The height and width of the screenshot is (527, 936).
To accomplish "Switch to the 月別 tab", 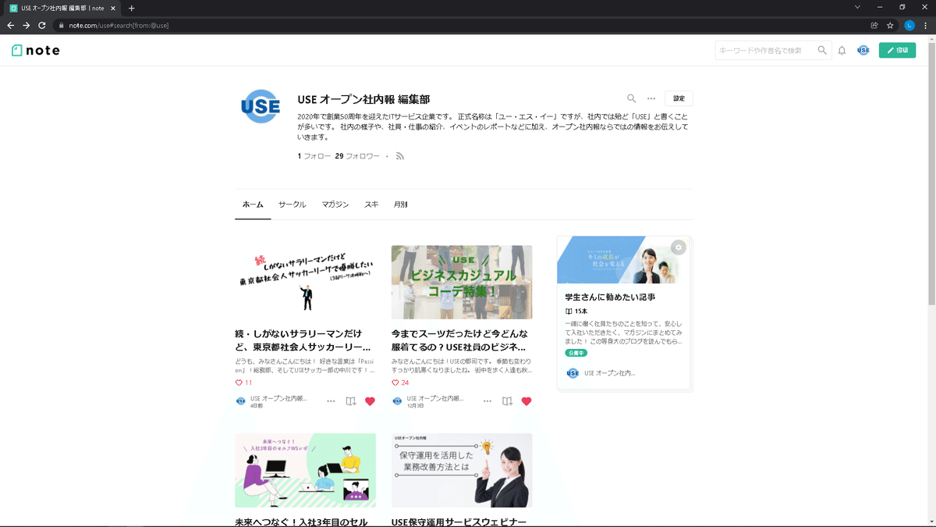I will (x=401, y=205).
